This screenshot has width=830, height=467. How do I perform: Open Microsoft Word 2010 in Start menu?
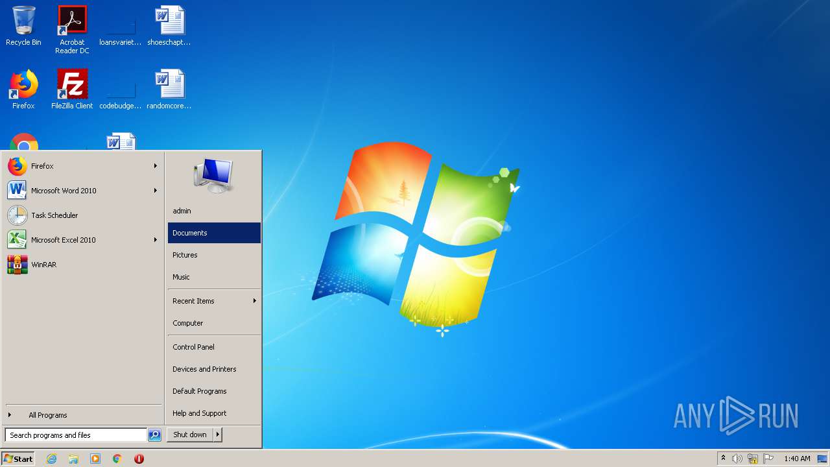[83, 191]
